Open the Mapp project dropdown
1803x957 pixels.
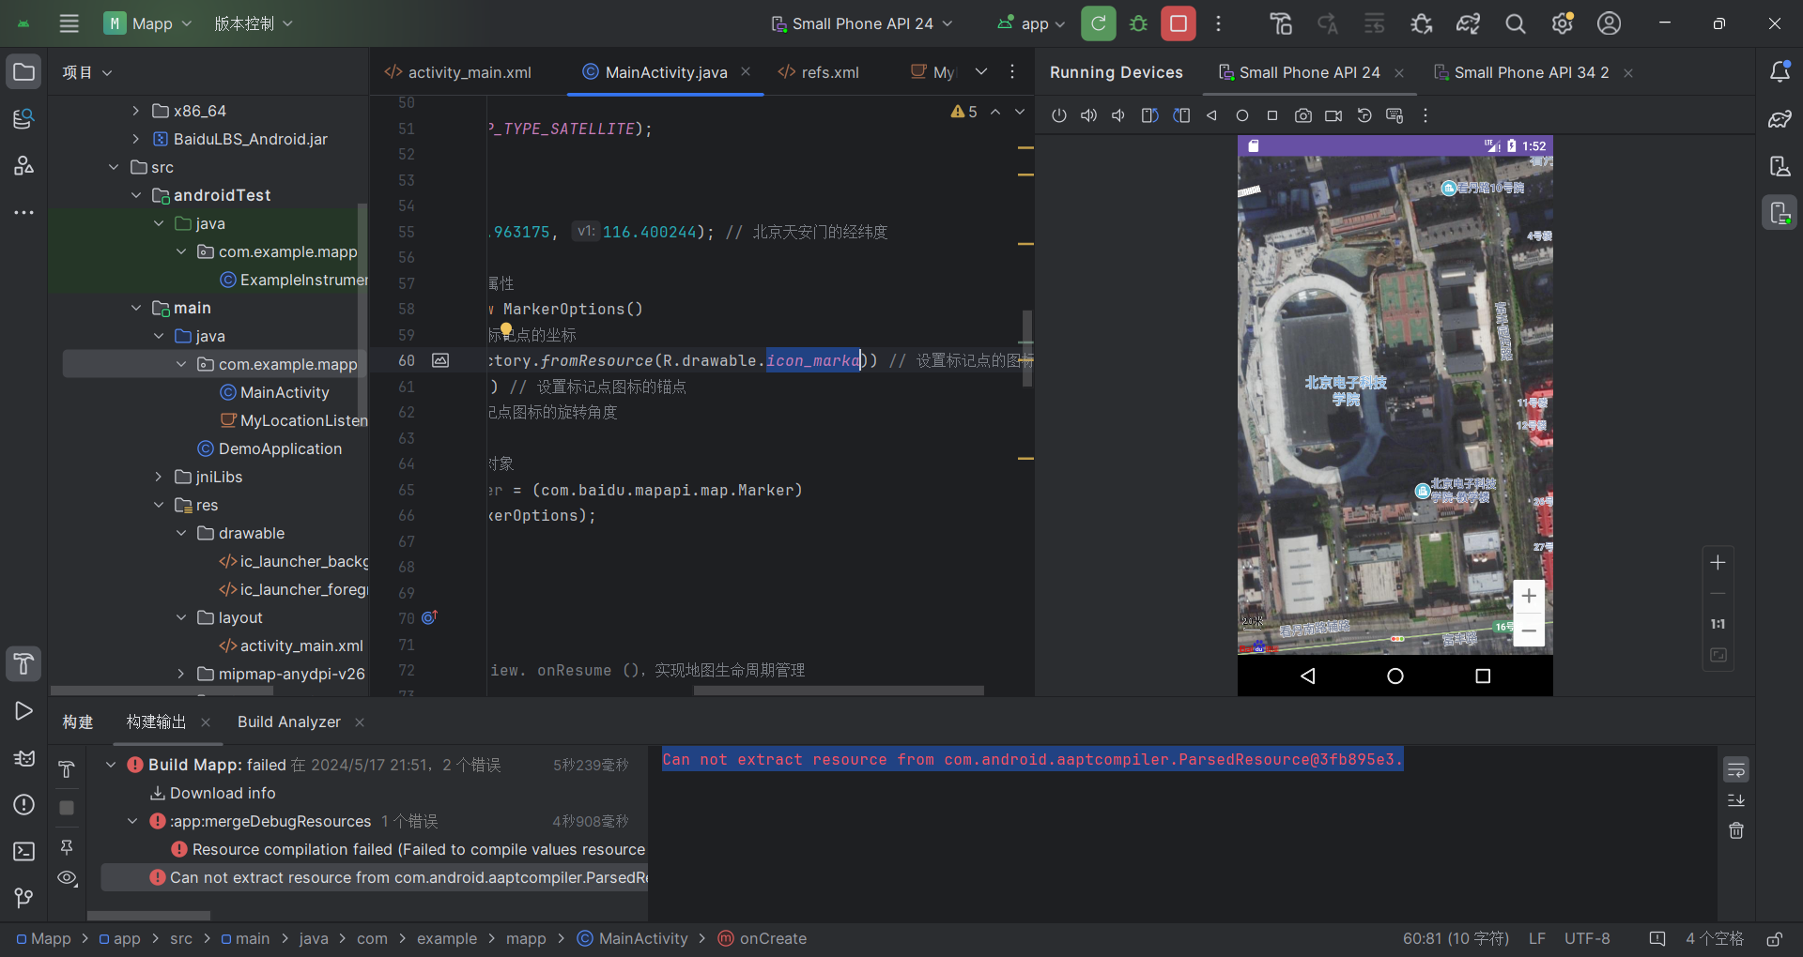click(147, 23)
